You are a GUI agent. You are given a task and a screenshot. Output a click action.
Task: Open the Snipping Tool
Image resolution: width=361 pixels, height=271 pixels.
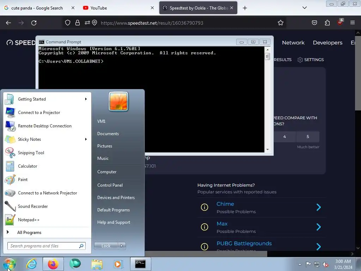[47, 152]
